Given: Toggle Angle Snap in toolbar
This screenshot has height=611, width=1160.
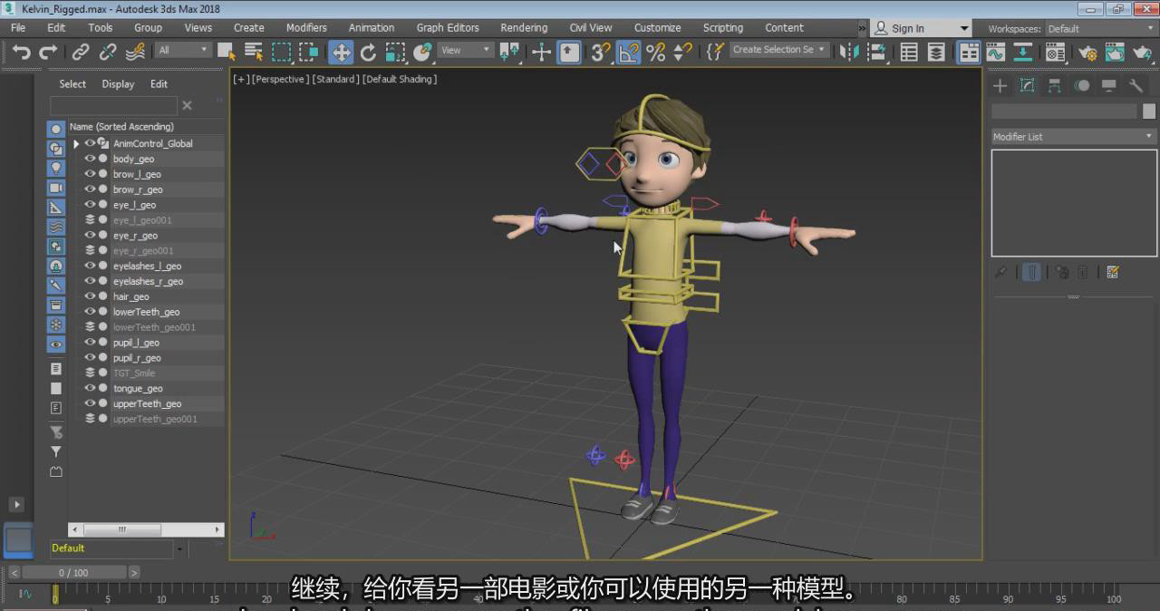Looking at the screenshot, I should pos(628,52).
